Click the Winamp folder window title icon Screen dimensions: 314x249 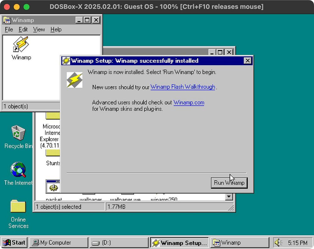pyautogui.click(x=7, y=20)
